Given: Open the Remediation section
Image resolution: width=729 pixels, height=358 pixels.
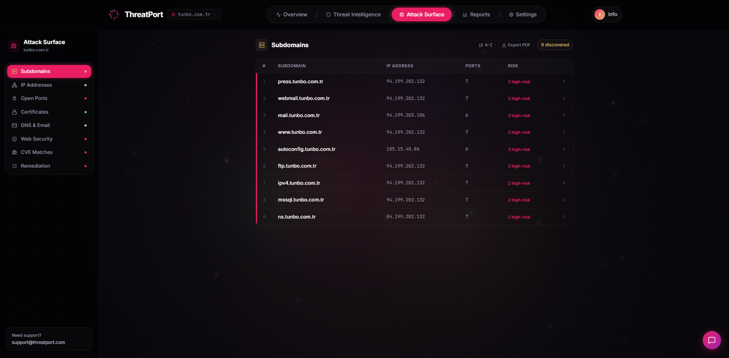Looking at the screenshot, I should [49, 166].
